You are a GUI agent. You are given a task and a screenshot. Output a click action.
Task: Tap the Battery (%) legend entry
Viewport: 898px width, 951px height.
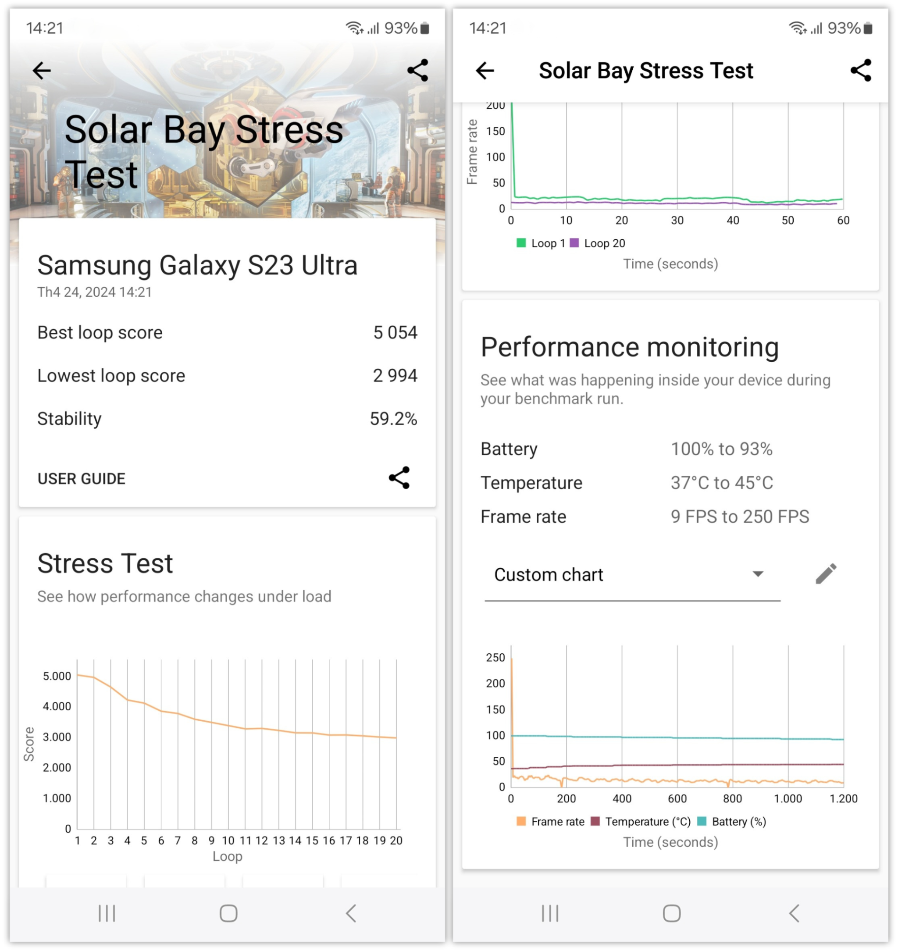(x=732, y=821)
